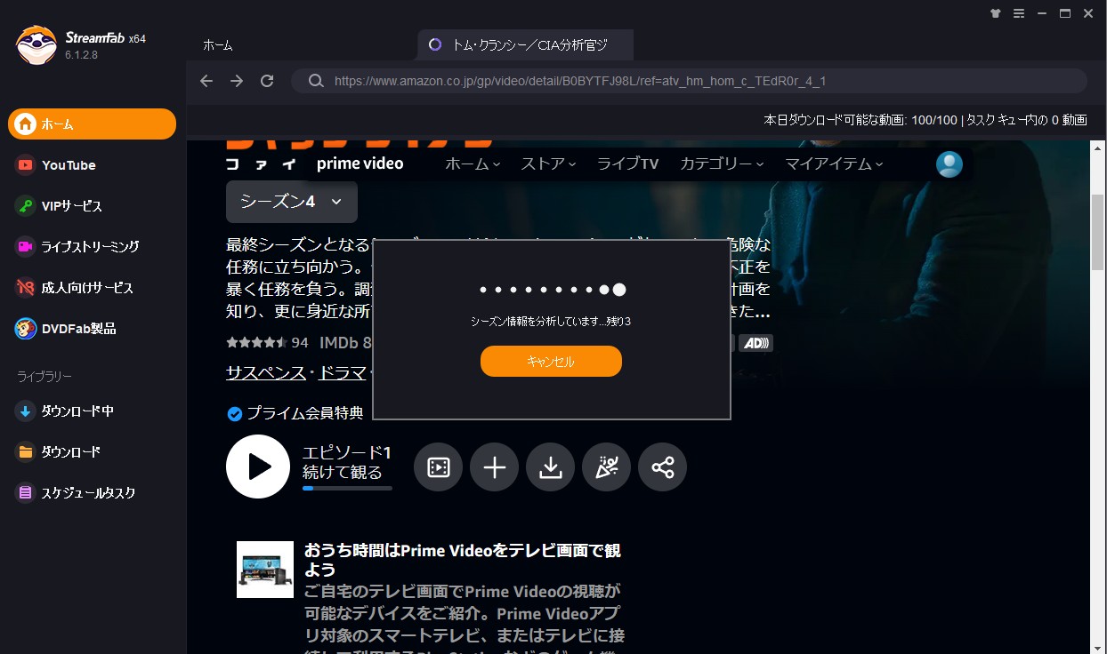Open the hamburger menu in title bar
The width and height of the screenshot is (1107, 654).
tap(1019, 13)
